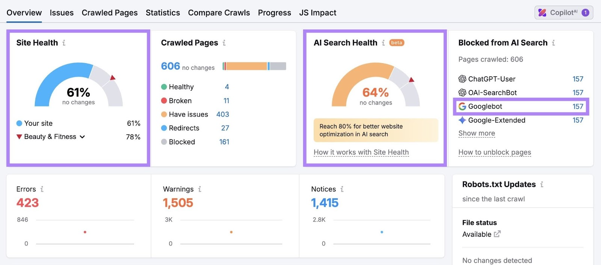The width and height of the screenshot is (601, 265).
Task: Click the info icon beside Site Health
Action: [x=64, y=43]
